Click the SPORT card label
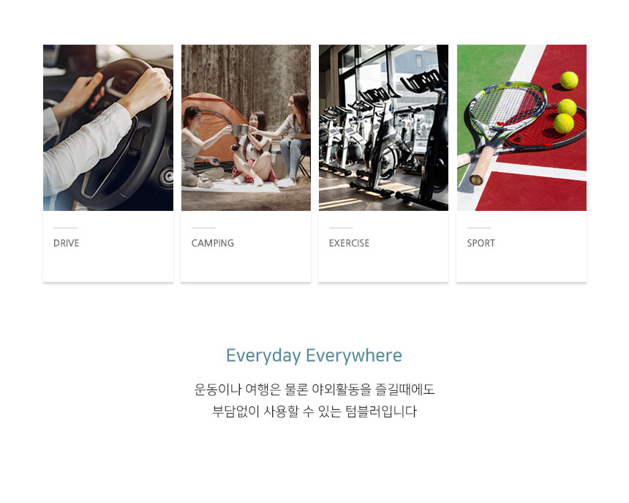This screenshot has height=503, width=629. pyautogui.click(x=481, y=243)
